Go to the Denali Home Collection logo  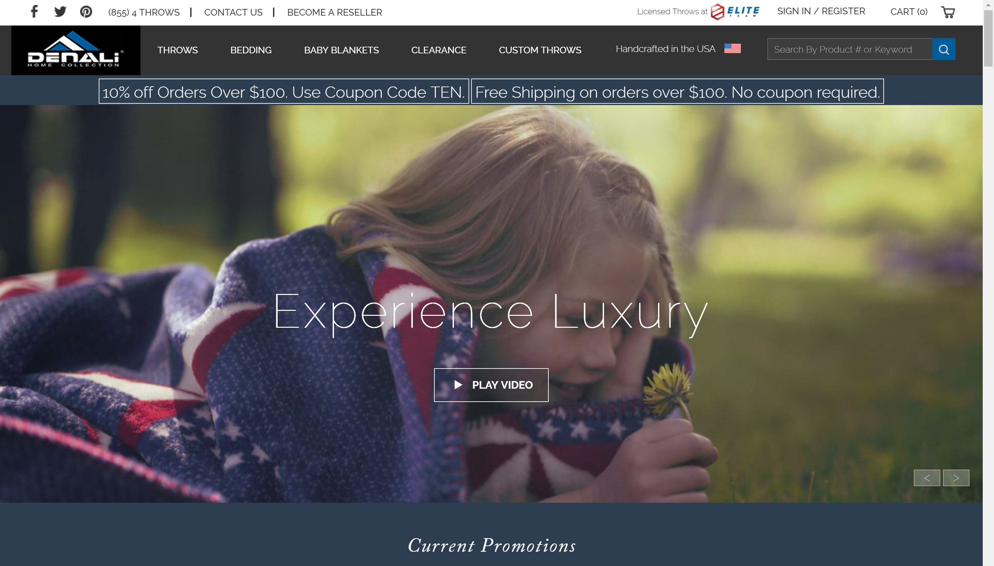click(x=76, y=50)
